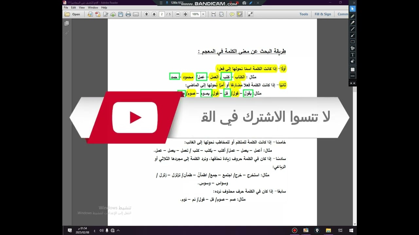Open the attachments paperclip panel icon
419x235 pixels.
[67, 33]
